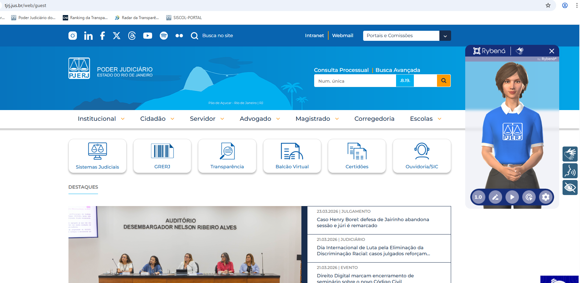
Task: Click the orange process search magnifier button
Action: coord(443,81)
